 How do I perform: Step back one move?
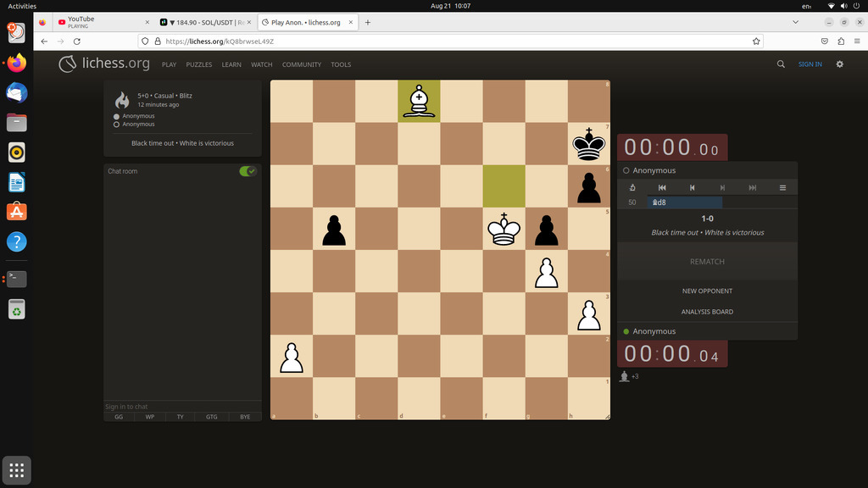pos(692,187)
